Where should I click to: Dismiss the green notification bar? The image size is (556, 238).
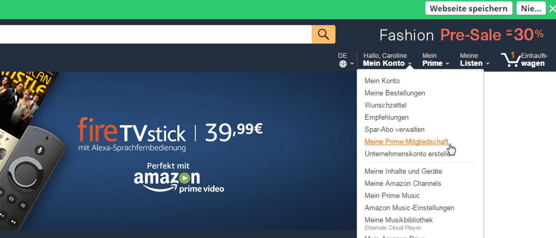click(x=552, y=9)
